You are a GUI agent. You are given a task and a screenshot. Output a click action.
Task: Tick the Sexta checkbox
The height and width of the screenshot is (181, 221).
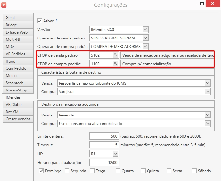pos(169,171)
